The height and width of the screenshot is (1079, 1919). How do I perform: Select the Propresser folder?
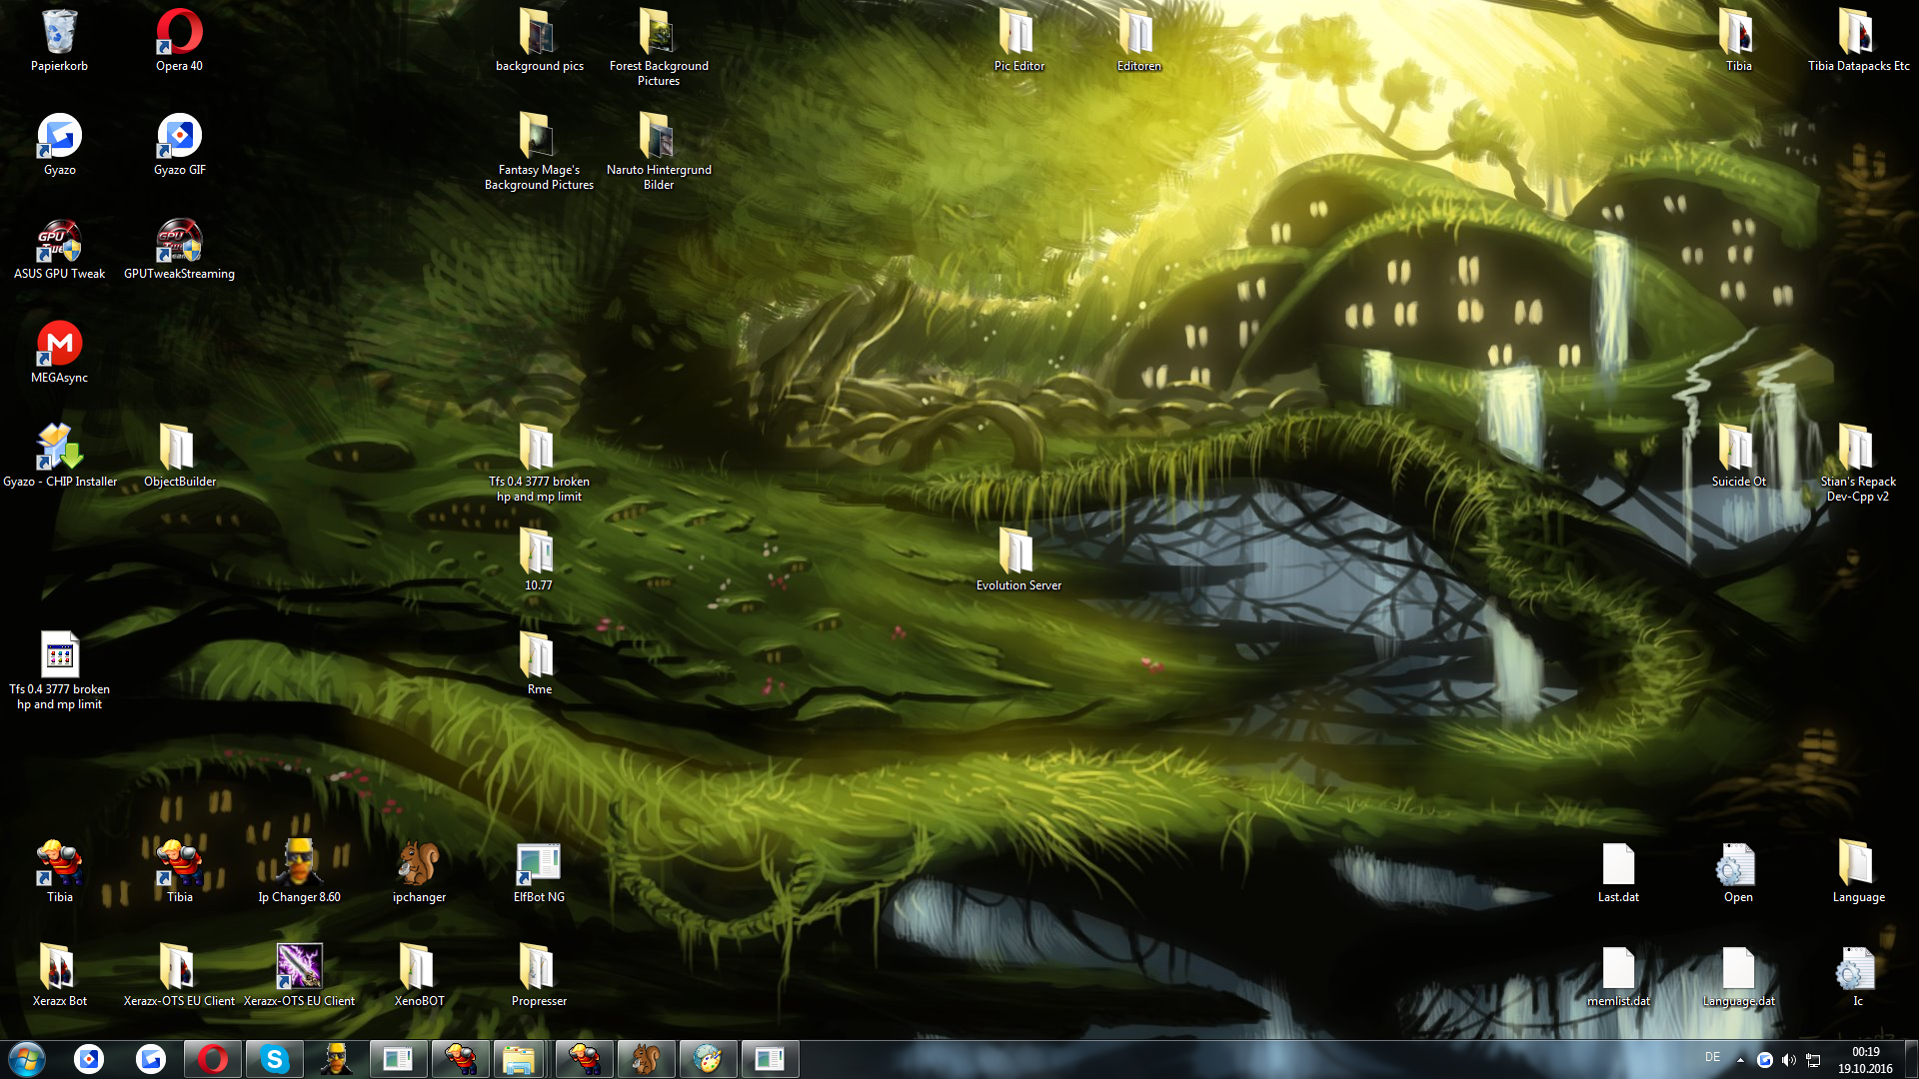pos(540,975)
